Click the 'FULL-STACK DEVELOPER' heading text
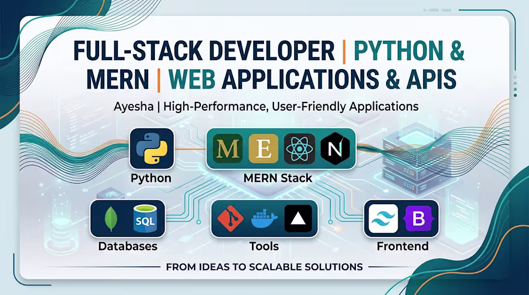The height and width of the screenshot is (295, 529). point(204,51)
